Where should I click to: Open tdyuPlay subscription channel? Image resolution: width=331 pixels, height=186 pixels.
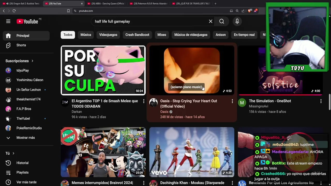point(26,71)
